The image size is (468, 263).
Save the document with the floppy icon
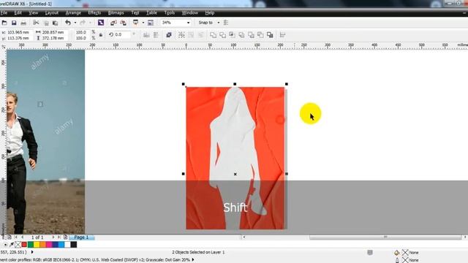14,23
